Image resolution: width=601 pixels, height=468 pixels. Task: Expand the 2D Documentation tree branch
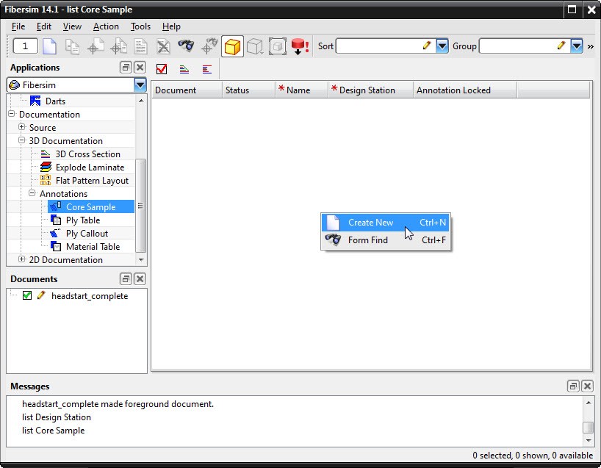(x=21, y=259)
